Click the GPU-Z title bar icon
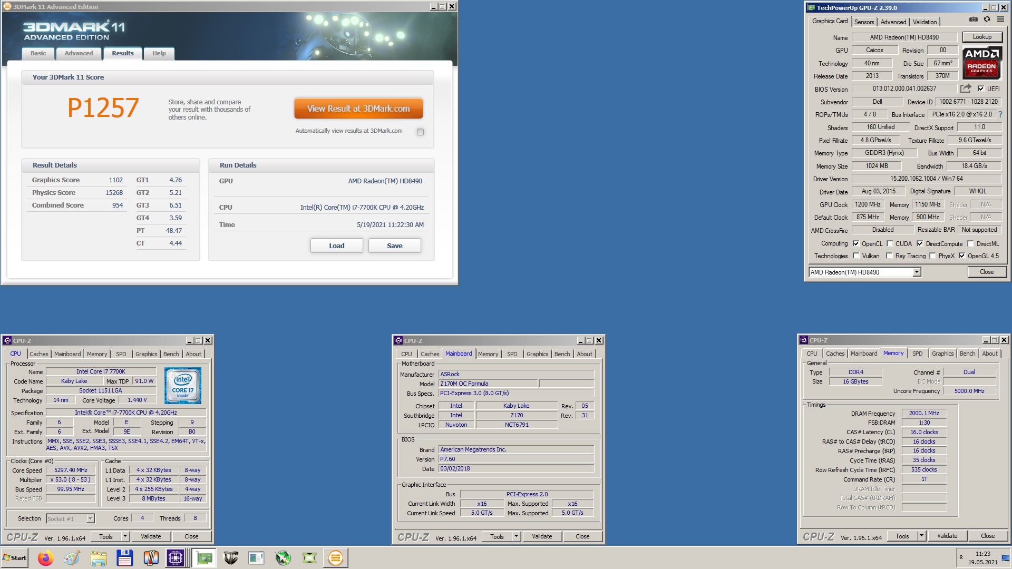 point(811,7)
